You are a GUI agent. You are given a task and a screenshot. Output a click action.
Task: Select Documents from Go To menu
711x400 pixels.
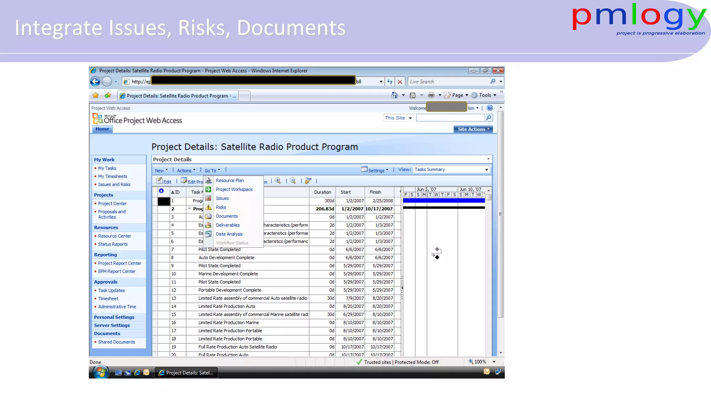coord(227,216)
